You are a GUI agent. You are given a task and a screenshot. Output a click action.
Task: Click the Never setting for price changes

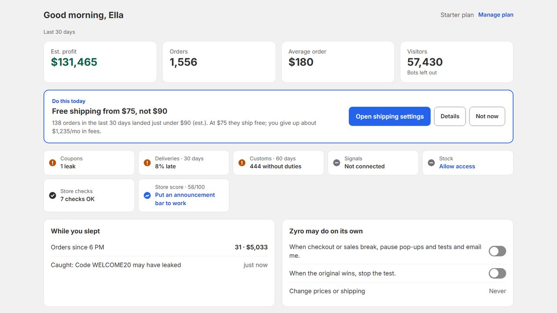pos(497,291)
